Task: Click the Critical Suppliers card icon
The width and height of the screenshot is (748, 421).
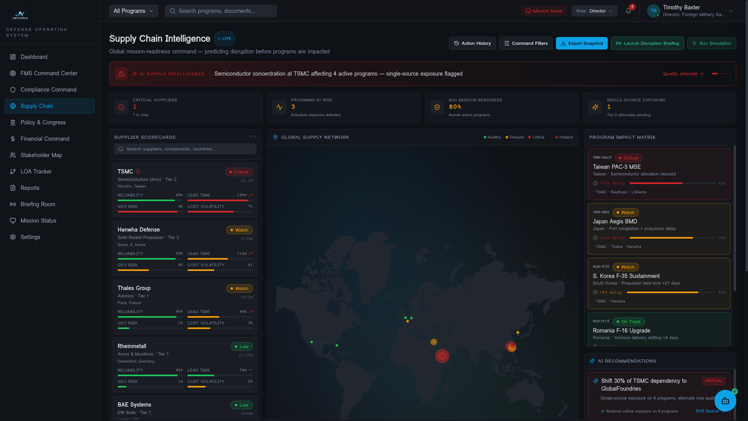Action: 121,107
